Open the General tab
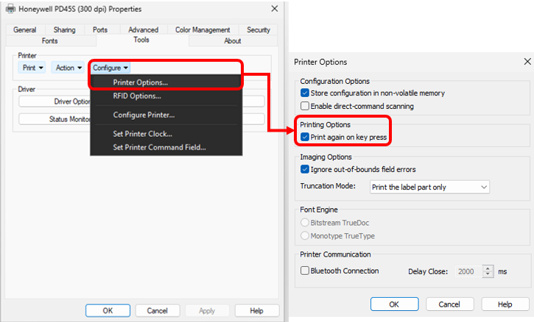Image resolution: width=534 pixels, height=322 pixels. 25,30
